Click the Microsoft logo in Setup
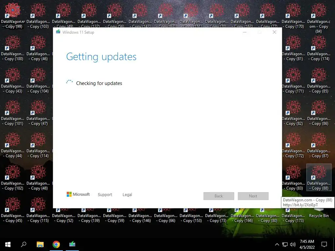 click(x=78, y=194)
